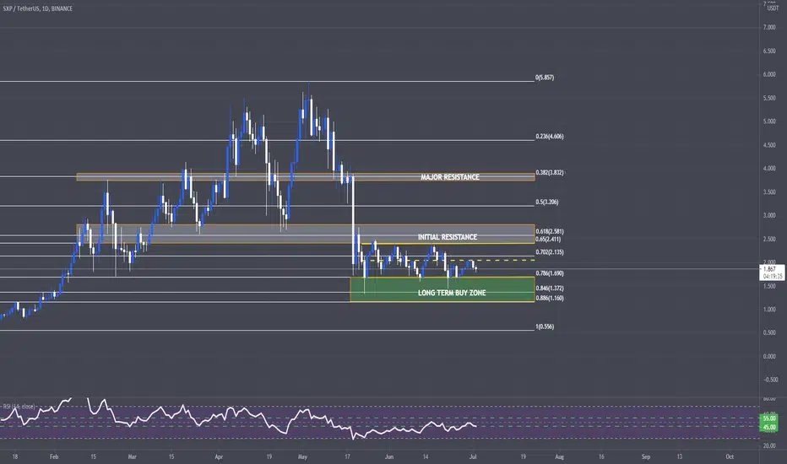Click Jun on the time axis

pyautogui.click(x=389, y=457)
